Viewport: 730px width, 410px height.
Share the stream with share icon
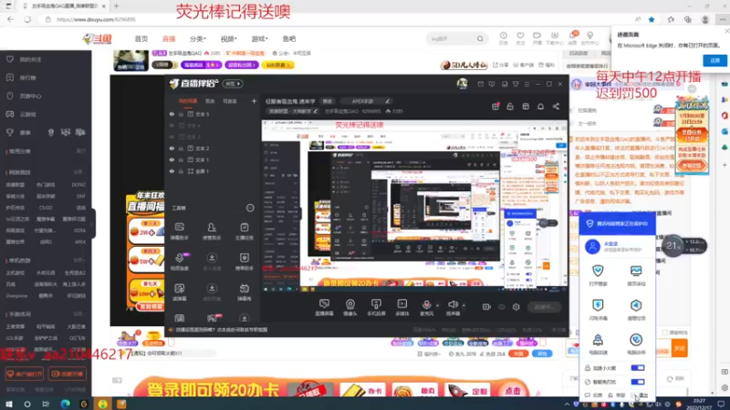click(556, 107)
